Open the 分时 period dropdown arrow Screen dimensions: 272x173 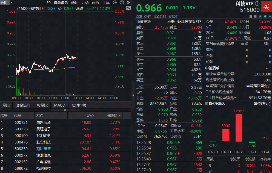11,3
